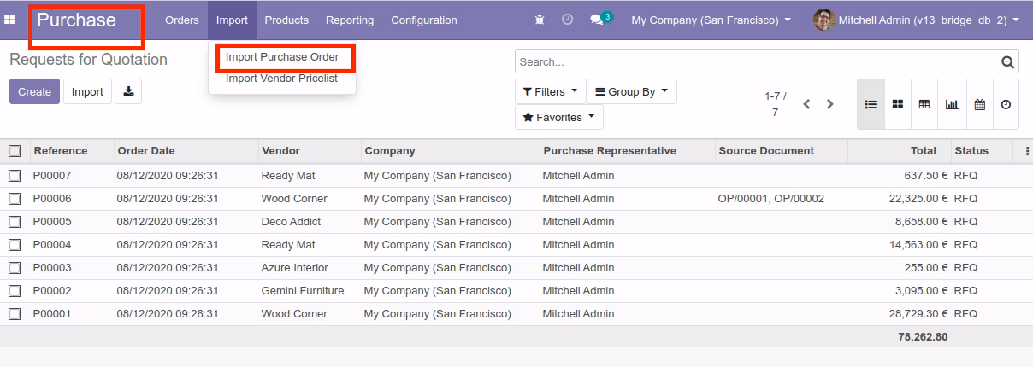This screenshot has height=367, width=1033.
Task: Switch to kanban view
Action: point(898,104)
